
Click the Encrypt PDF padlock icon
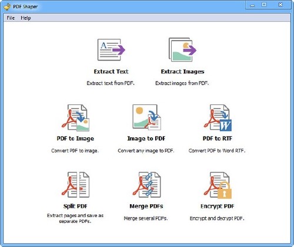click(218, 185)
